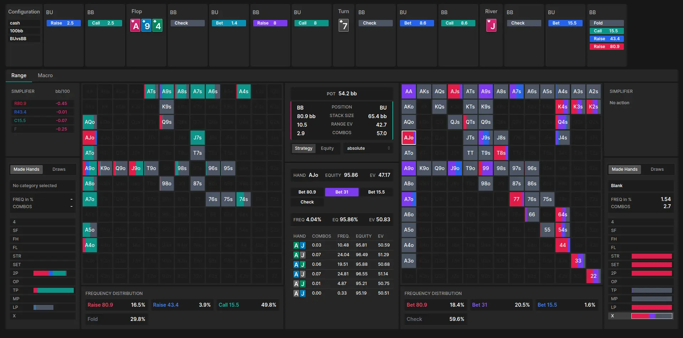Open the absolute display mode dropdown
This screenshot has height=338, width=683.
tap(368, 148)
